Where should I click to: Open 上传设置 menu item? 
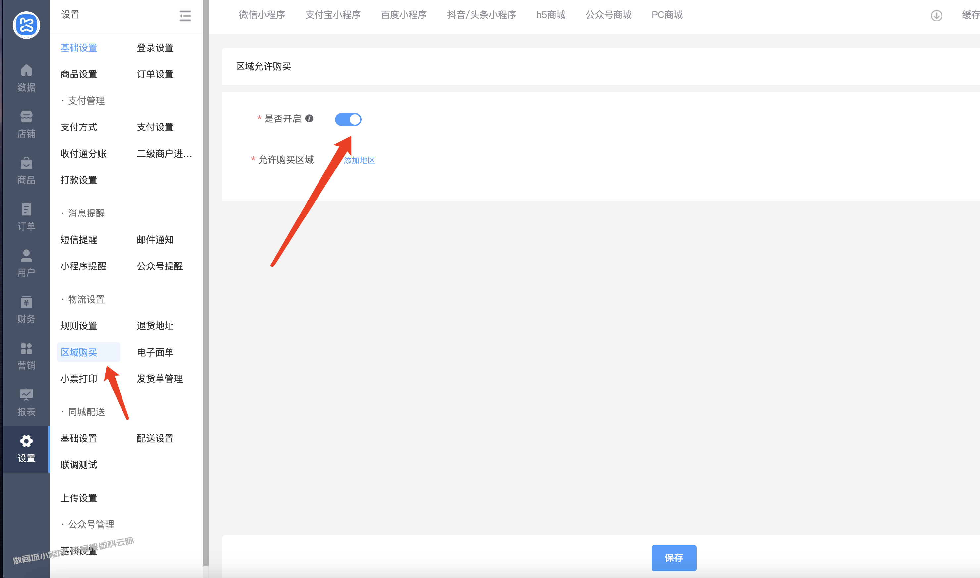[79, 498]
